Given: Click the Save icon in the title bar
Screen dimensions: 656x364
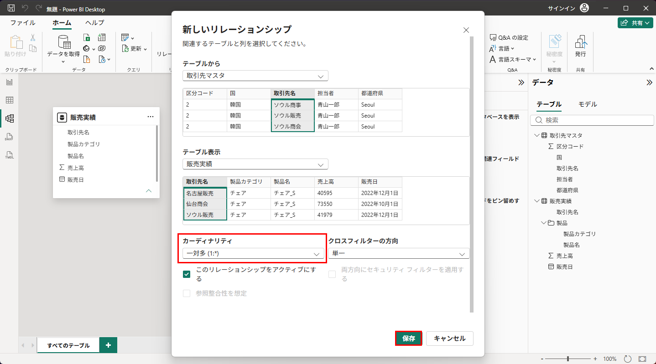Looking at the screenshot, I should tap(11, 8).
